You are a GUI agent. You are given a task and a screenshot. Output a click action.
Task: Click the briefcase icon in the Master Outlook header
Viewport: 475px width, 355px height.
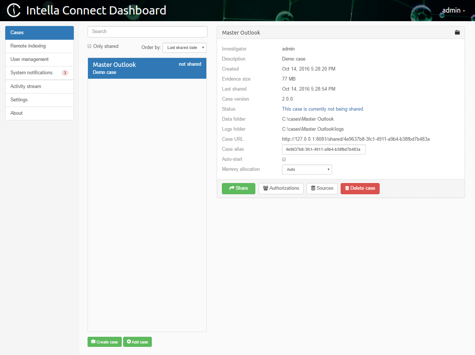point(457,32)
